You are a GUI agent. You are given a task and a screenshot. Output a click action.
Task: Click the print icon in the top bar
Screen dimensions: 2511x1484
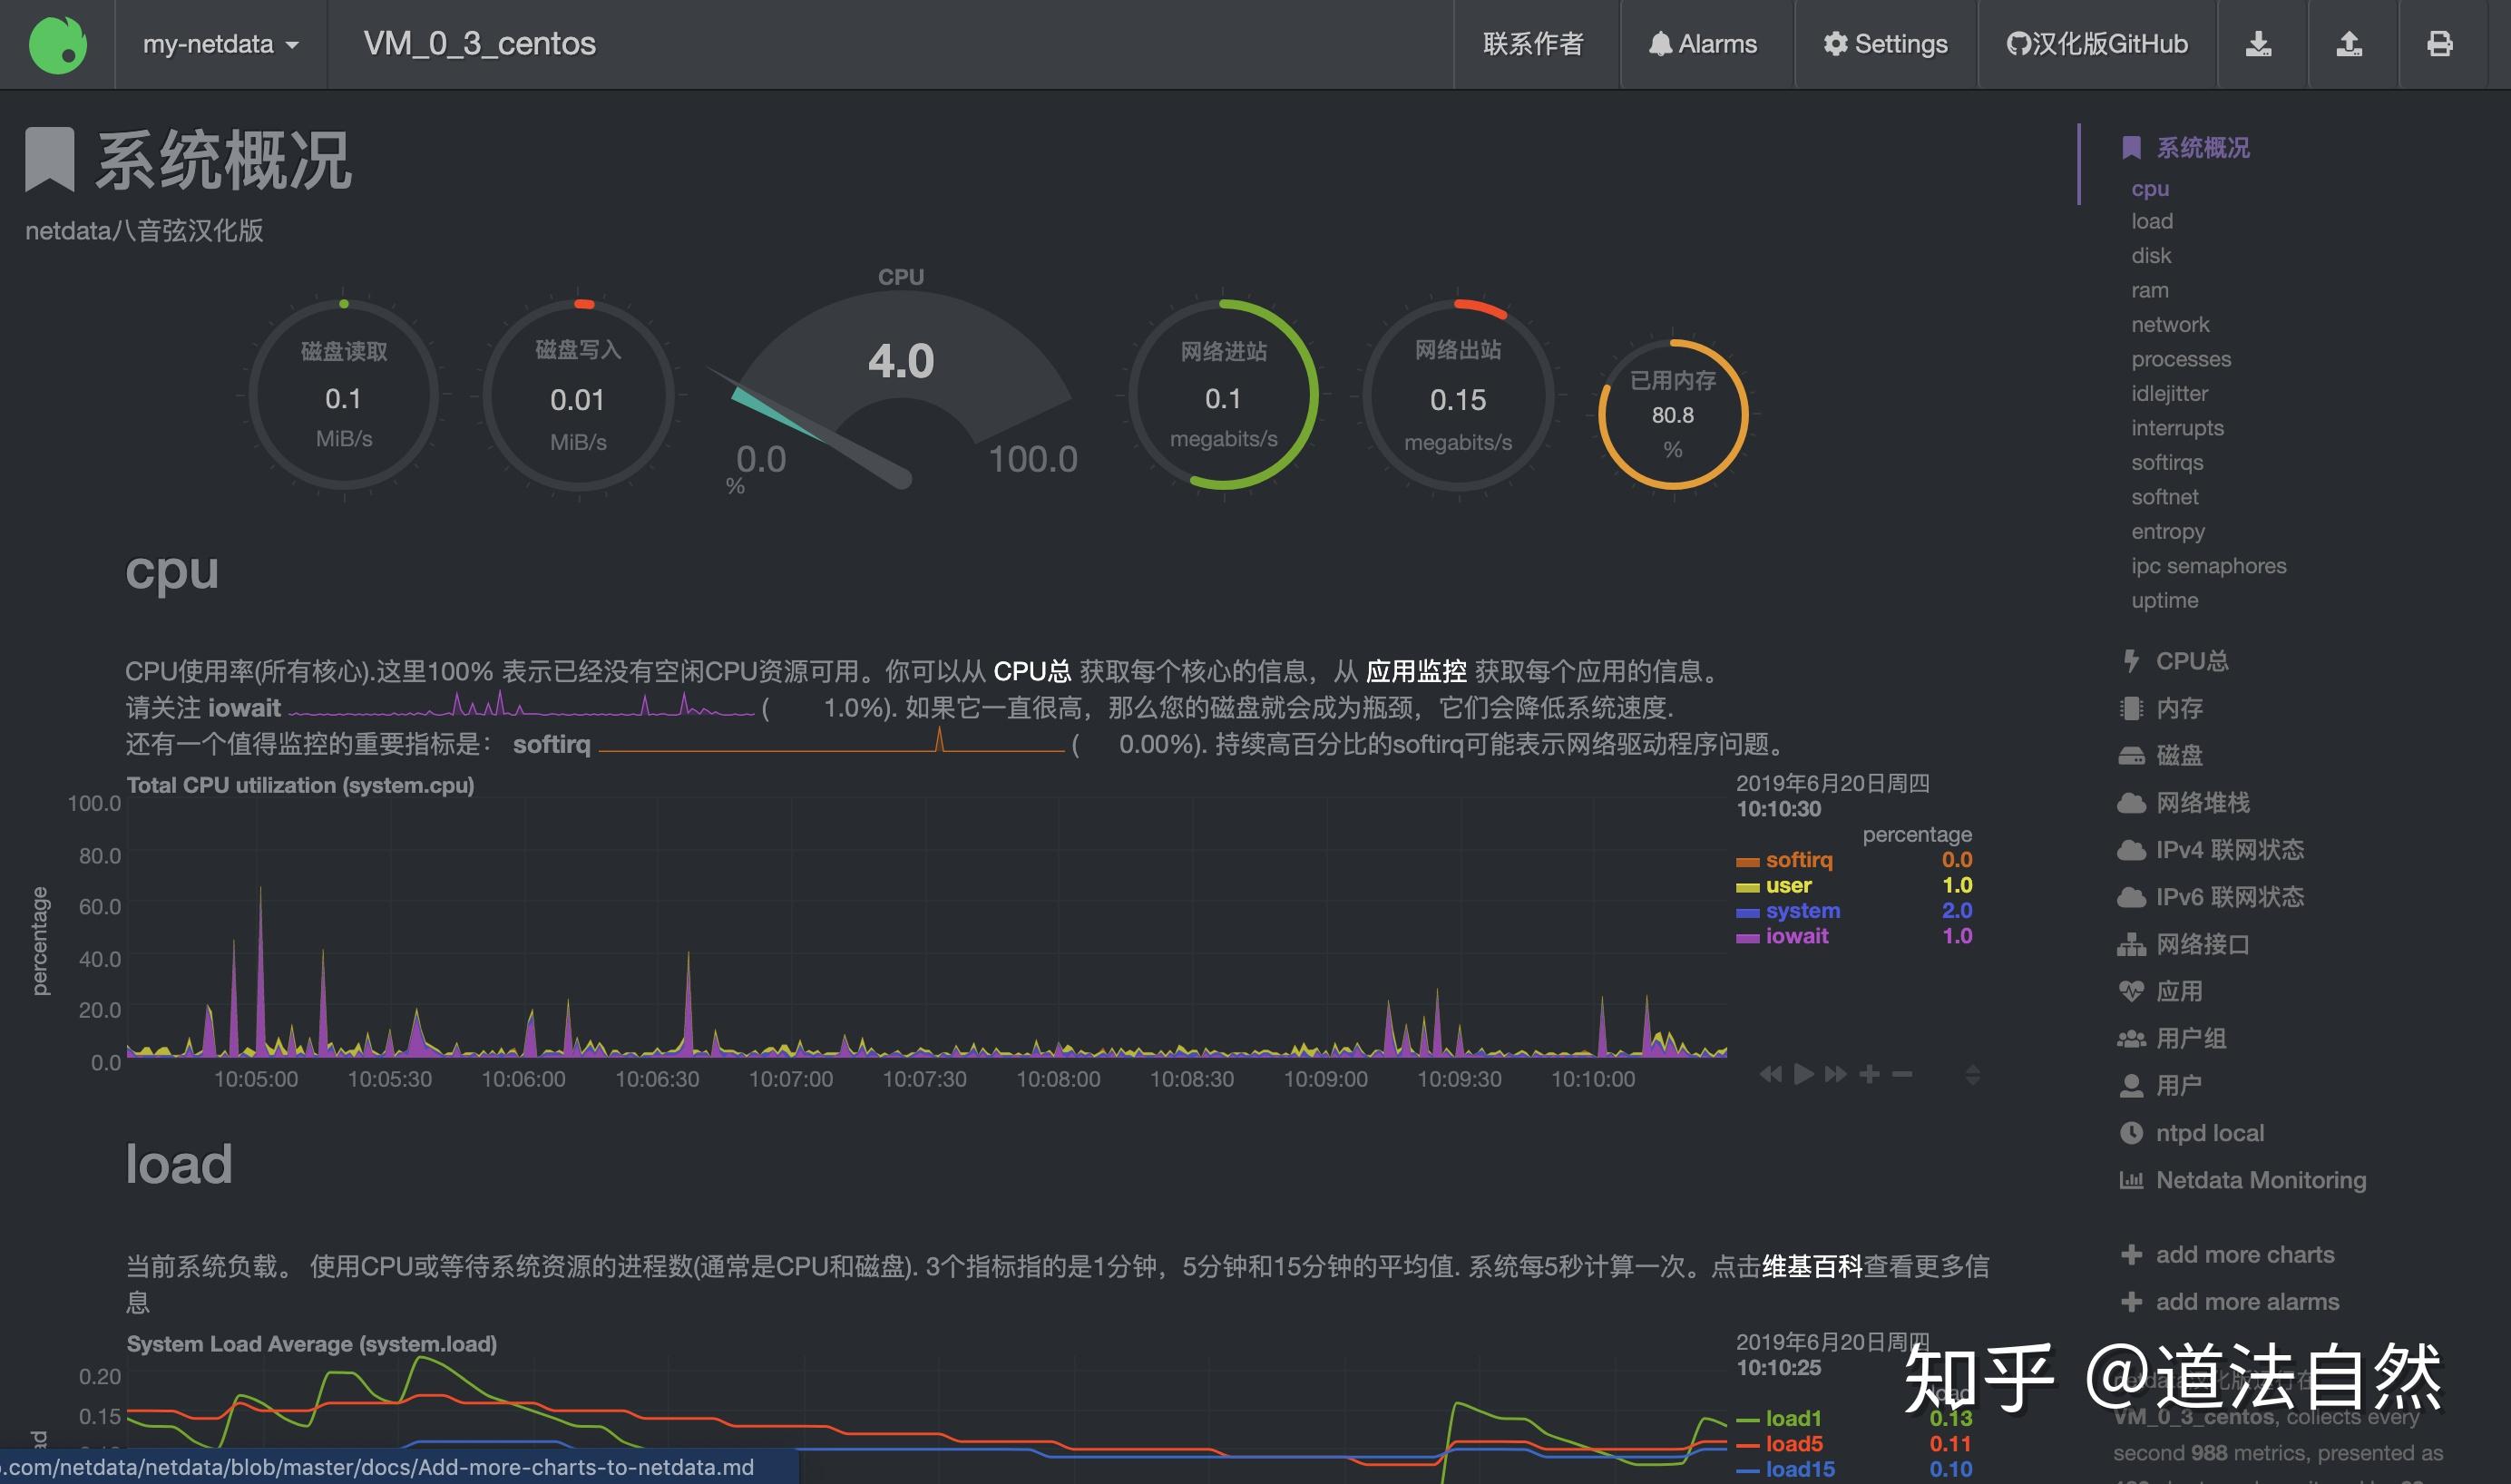[2438, 44]
